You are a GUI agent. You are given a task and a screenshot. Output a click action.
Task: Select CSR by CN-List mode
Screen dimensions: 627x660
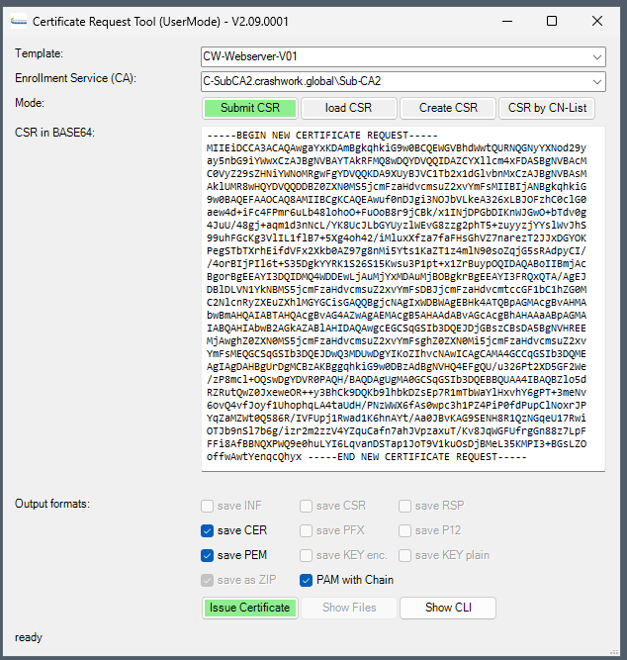click(x=547, y=108)
